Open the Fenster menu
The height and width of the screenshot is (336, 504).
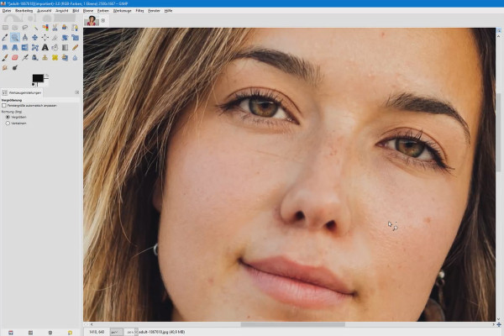[154, 11]
